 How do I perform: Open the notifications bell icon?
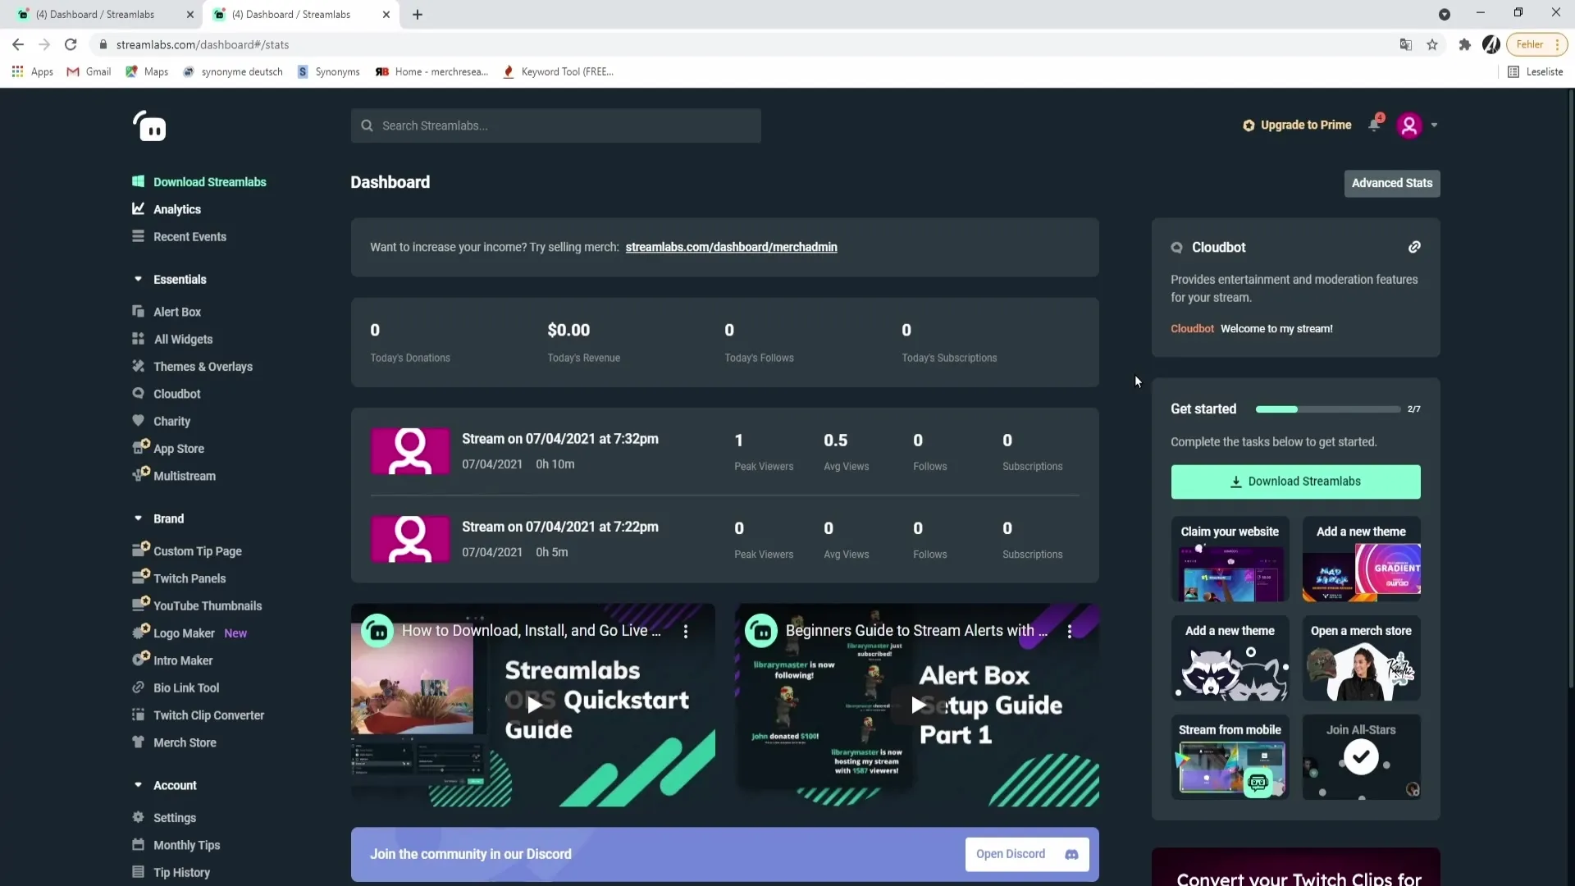click(x=1375, y=125)
